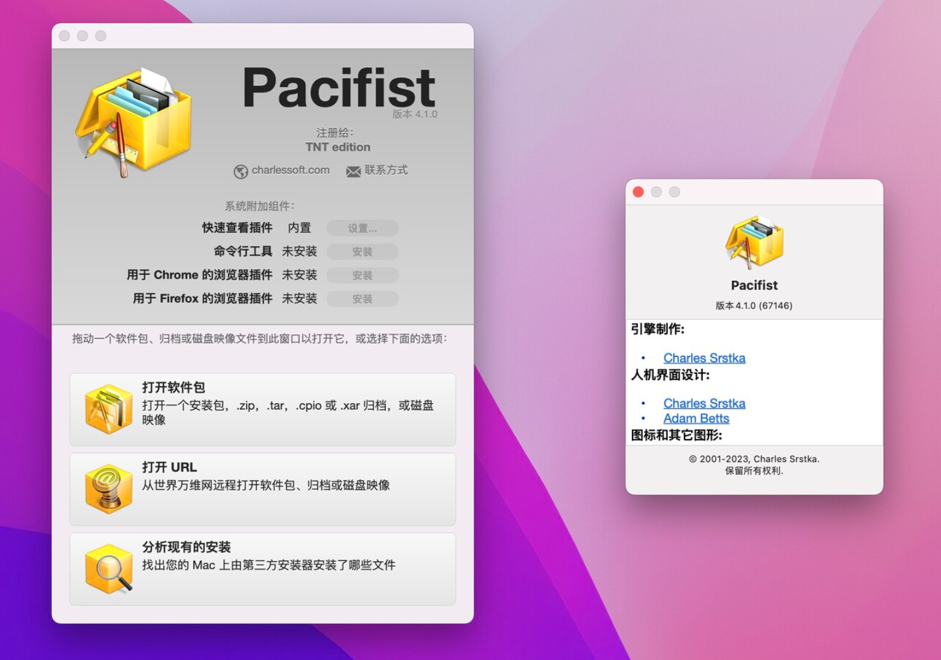
Task: Open the charlessoft.com website link
Action: [290, 170]
